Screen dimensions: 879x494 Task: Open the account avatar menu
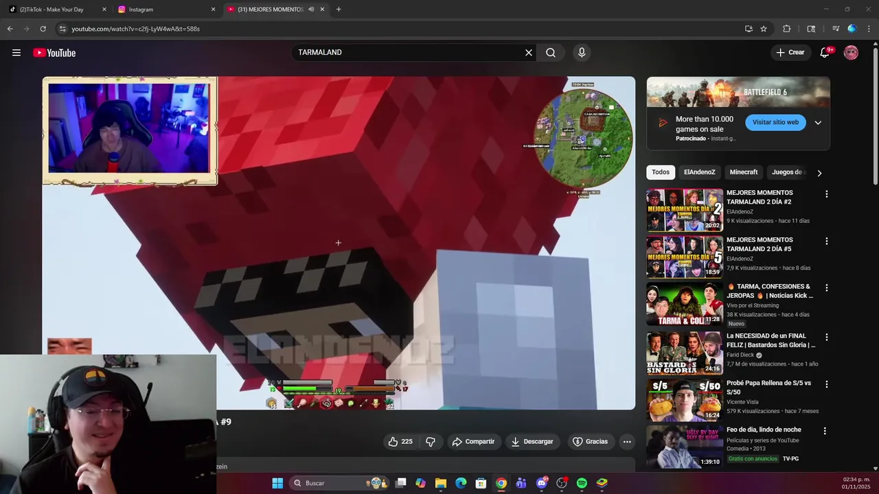851,53
